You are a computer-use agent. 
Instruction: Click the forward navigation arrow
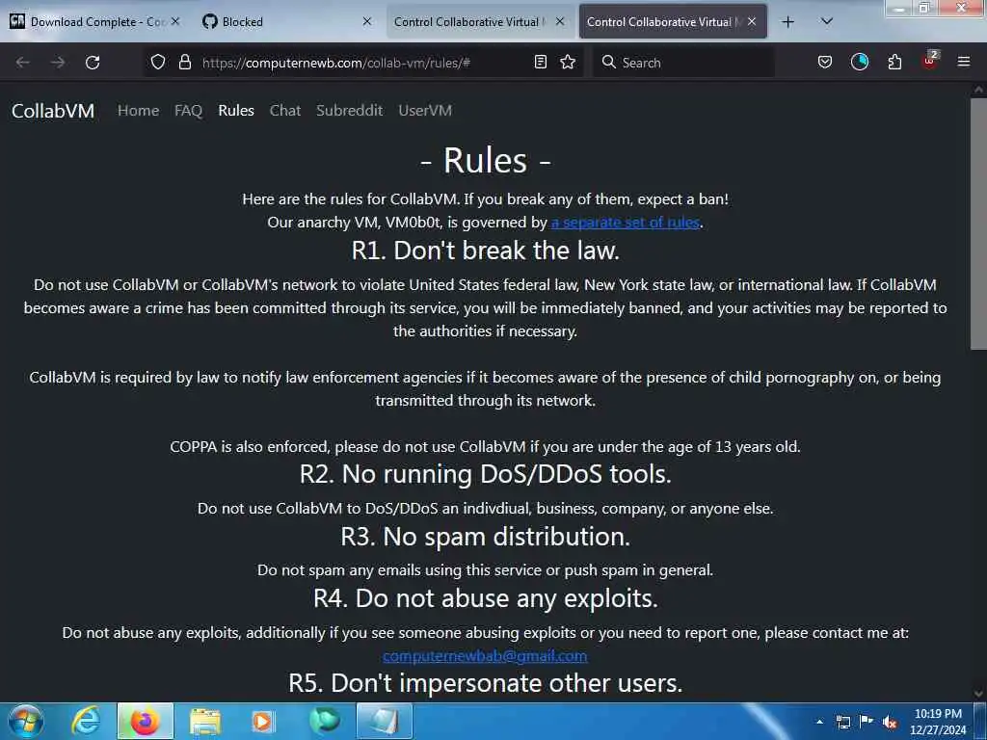(57, 63)
